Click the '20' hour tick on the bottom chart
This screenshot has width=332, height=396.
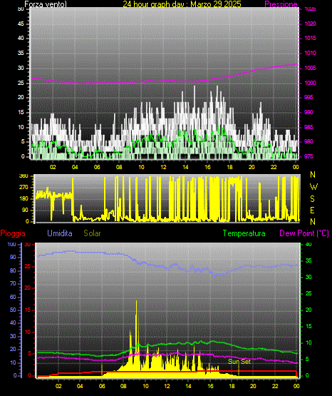point(253,386)
